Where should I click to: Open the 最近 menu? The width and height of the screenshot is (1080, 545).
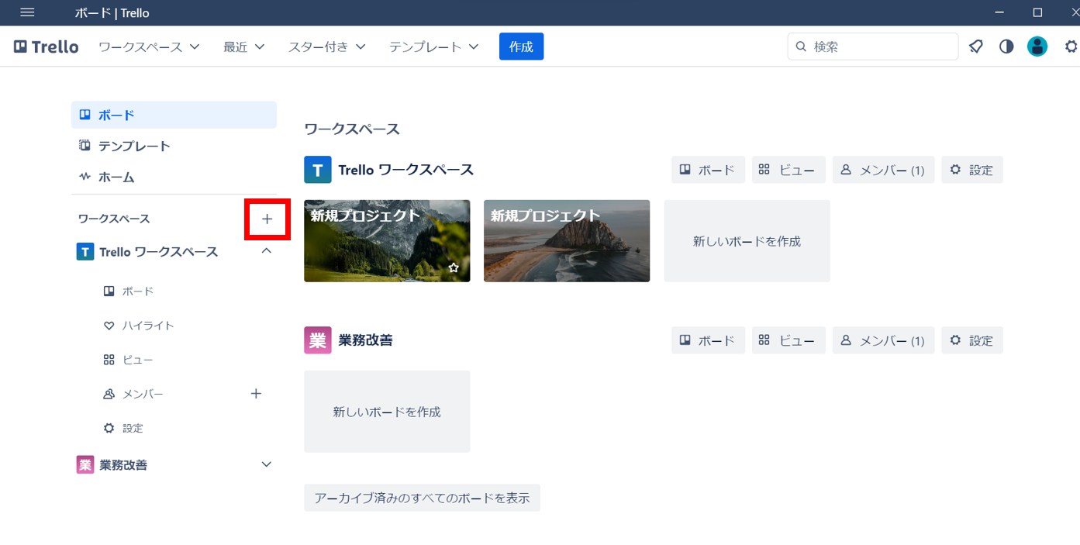pyautogui.click(x=243, y=46)
